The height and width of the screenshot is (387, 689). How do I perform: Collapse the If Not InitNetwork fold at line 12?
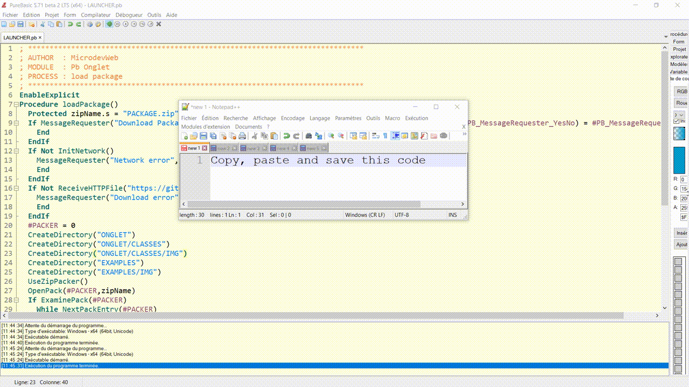(16, 151)
